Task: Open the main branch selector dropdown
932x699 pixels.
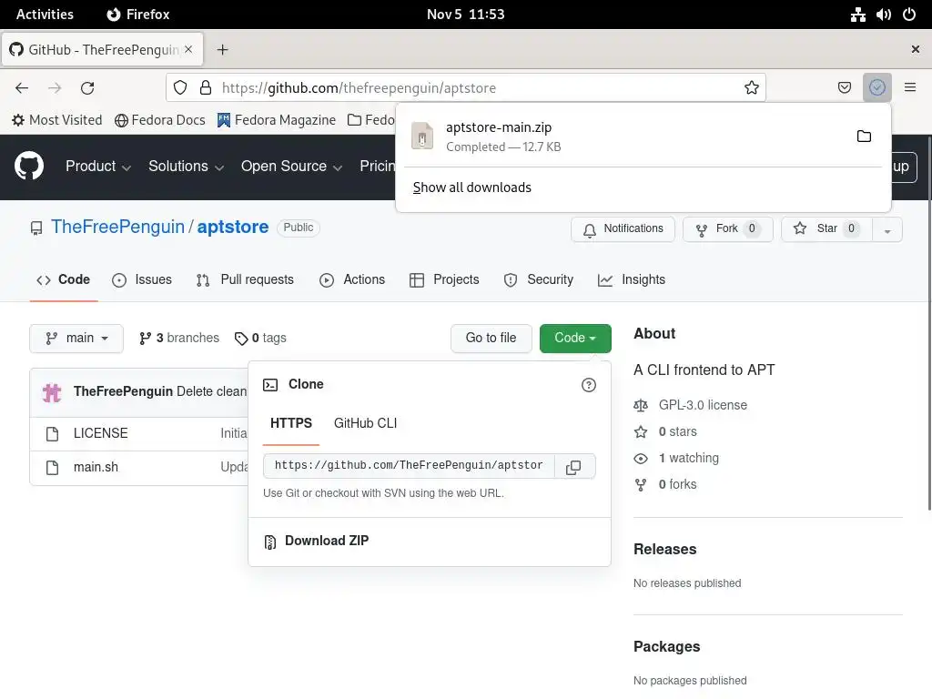Action: tap(76, 339)
